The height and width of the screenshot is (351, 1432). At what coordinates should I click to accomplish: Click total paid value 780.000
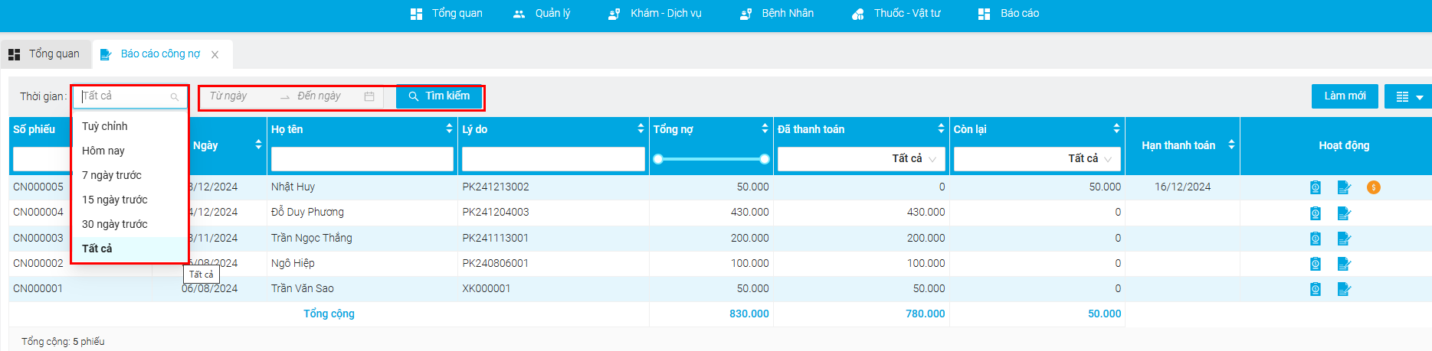pos(926,314)
